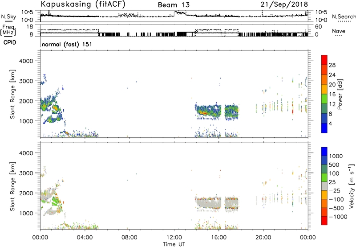356x247 pixels.
Task: Pick the grey ±25 velocity colorbar segment
Action: point(324,186)
